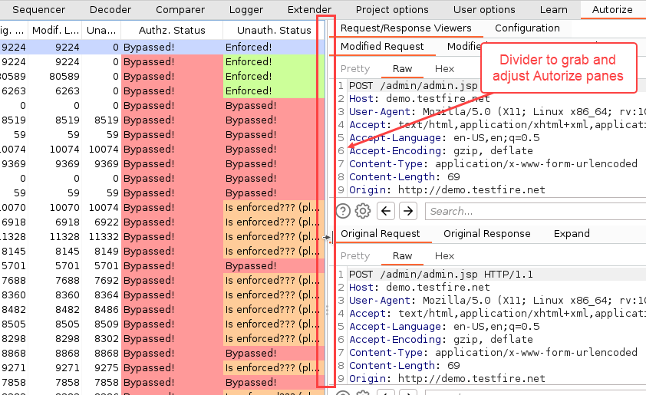Click the forward arrow beside search
646x395 pixels.
coord(408,211)
